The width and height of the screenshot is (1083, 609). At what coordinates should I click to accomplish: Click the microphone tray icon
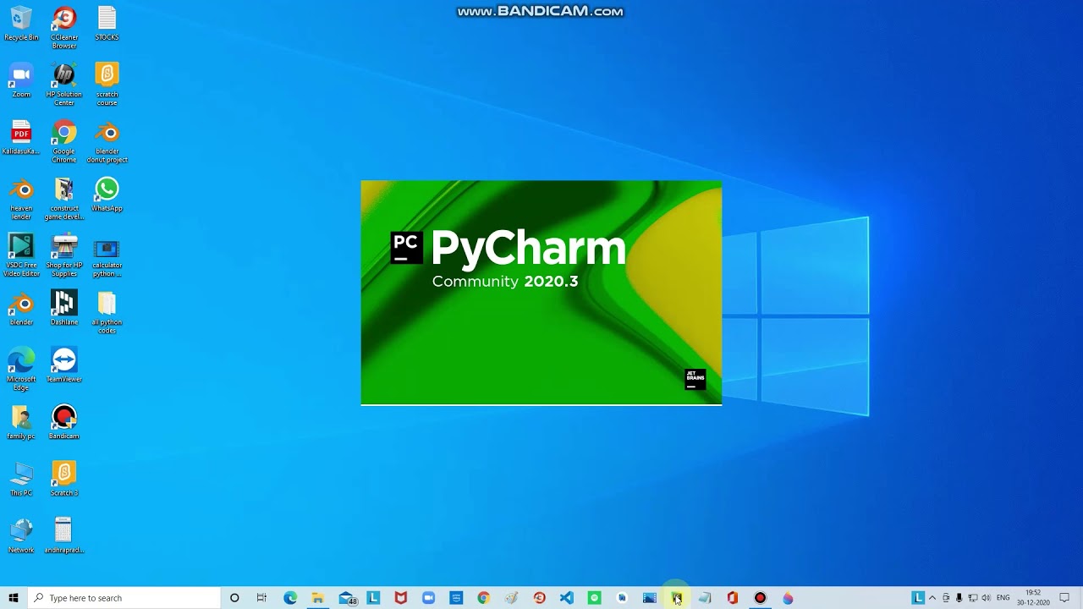[959, 598]
